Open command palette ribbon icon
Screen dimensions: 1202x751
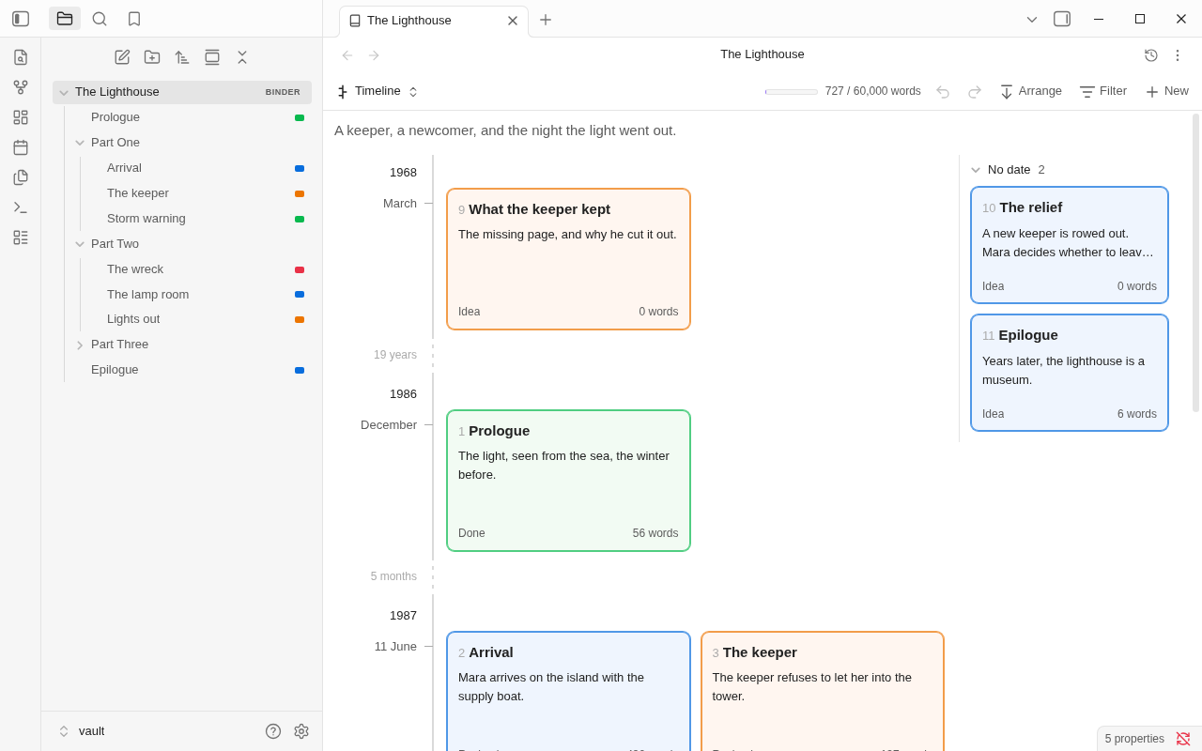[x=21, y=207]
